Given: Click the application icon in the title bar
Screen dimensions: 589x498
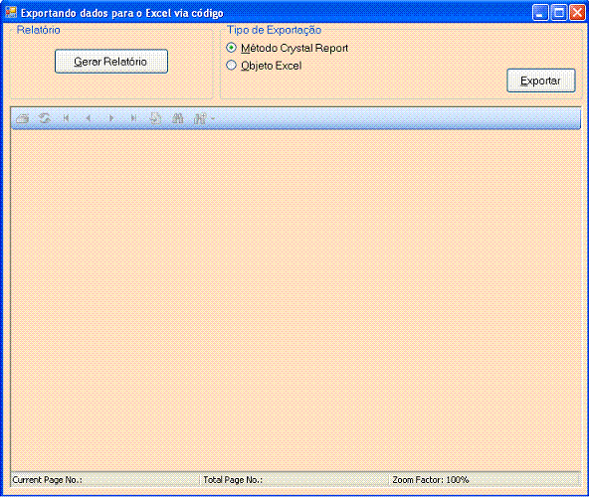Looking at the screenshot, I should tap(11, 12).
